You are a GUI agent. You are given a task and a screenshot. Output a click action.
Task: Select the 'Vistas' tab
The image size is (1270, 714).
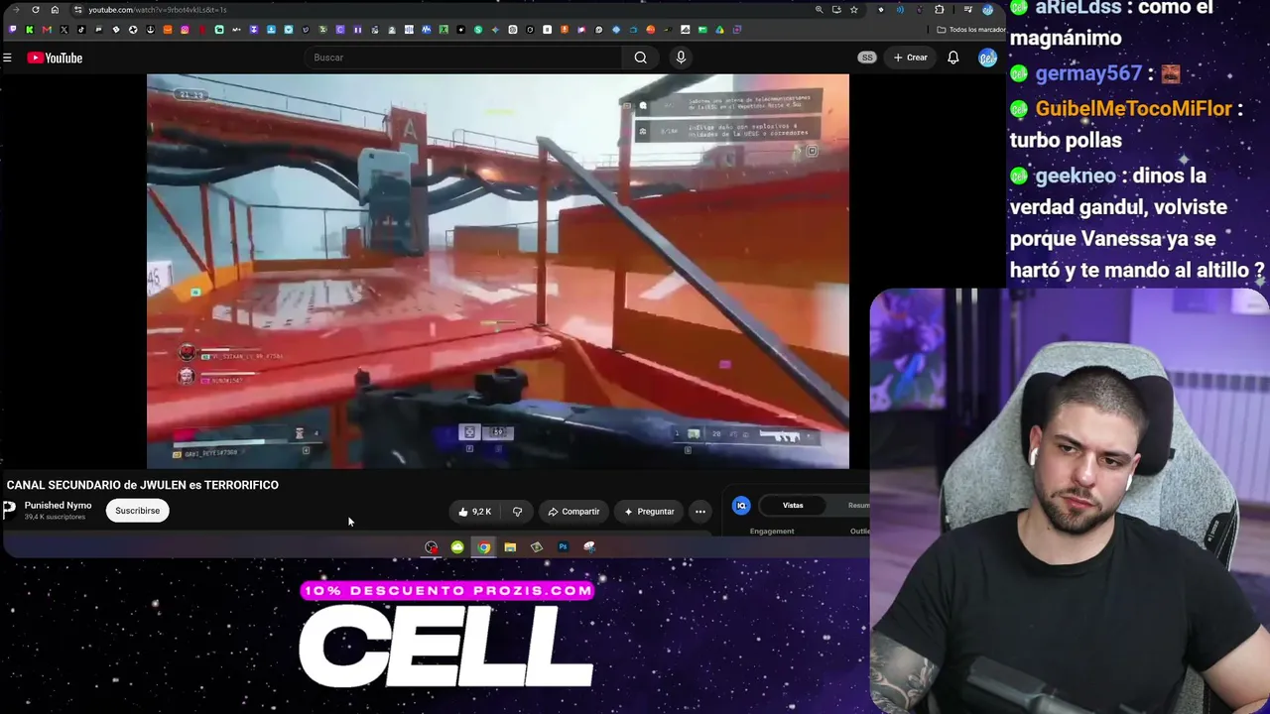[x=793, y=506]
